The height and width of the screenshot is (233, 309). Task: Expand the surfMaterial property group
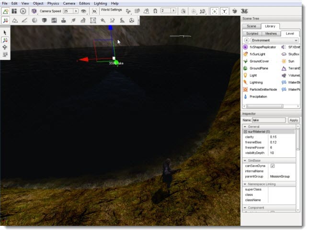click(x=245, y=132)
